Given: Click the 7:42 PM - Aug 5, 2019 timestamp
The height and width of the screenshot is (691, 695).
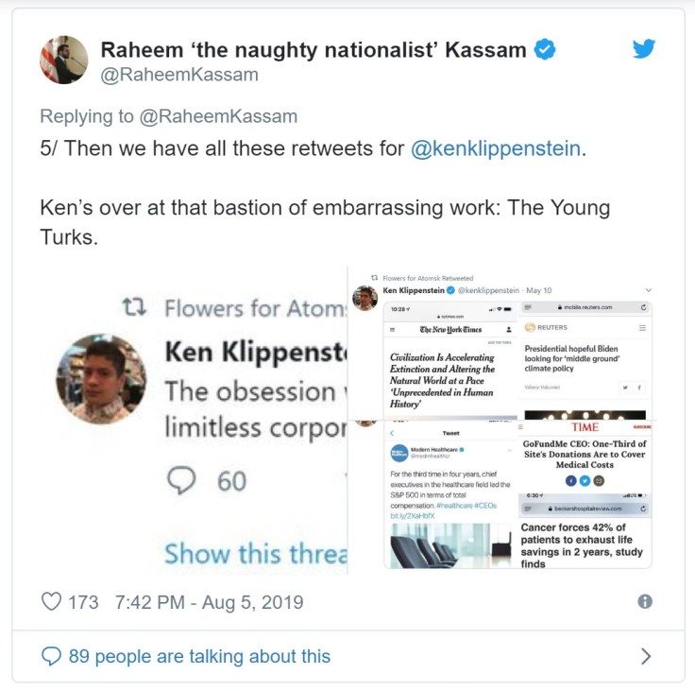Looking at the screenshot, I should (x=208, y=601).
